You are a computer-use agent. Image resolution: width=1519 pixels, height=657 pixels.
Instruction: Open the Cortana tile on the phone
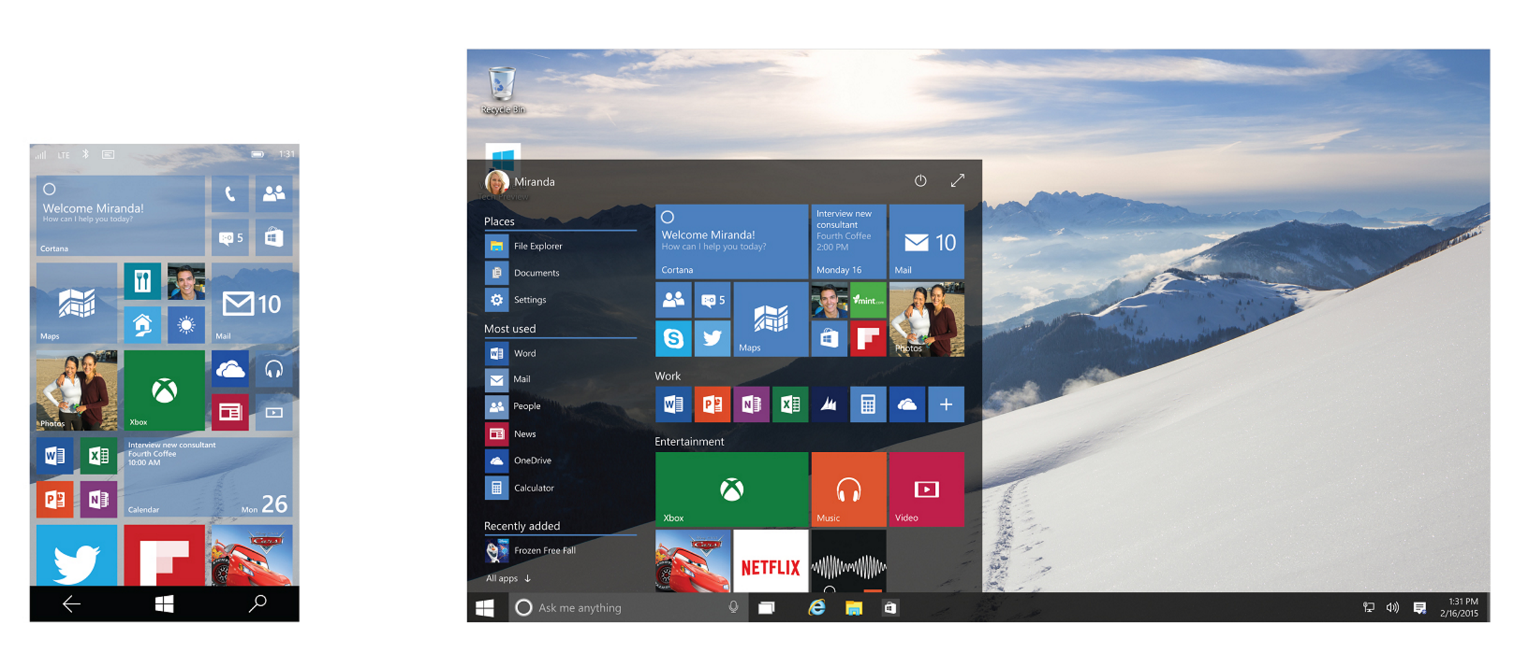point(120,216)
